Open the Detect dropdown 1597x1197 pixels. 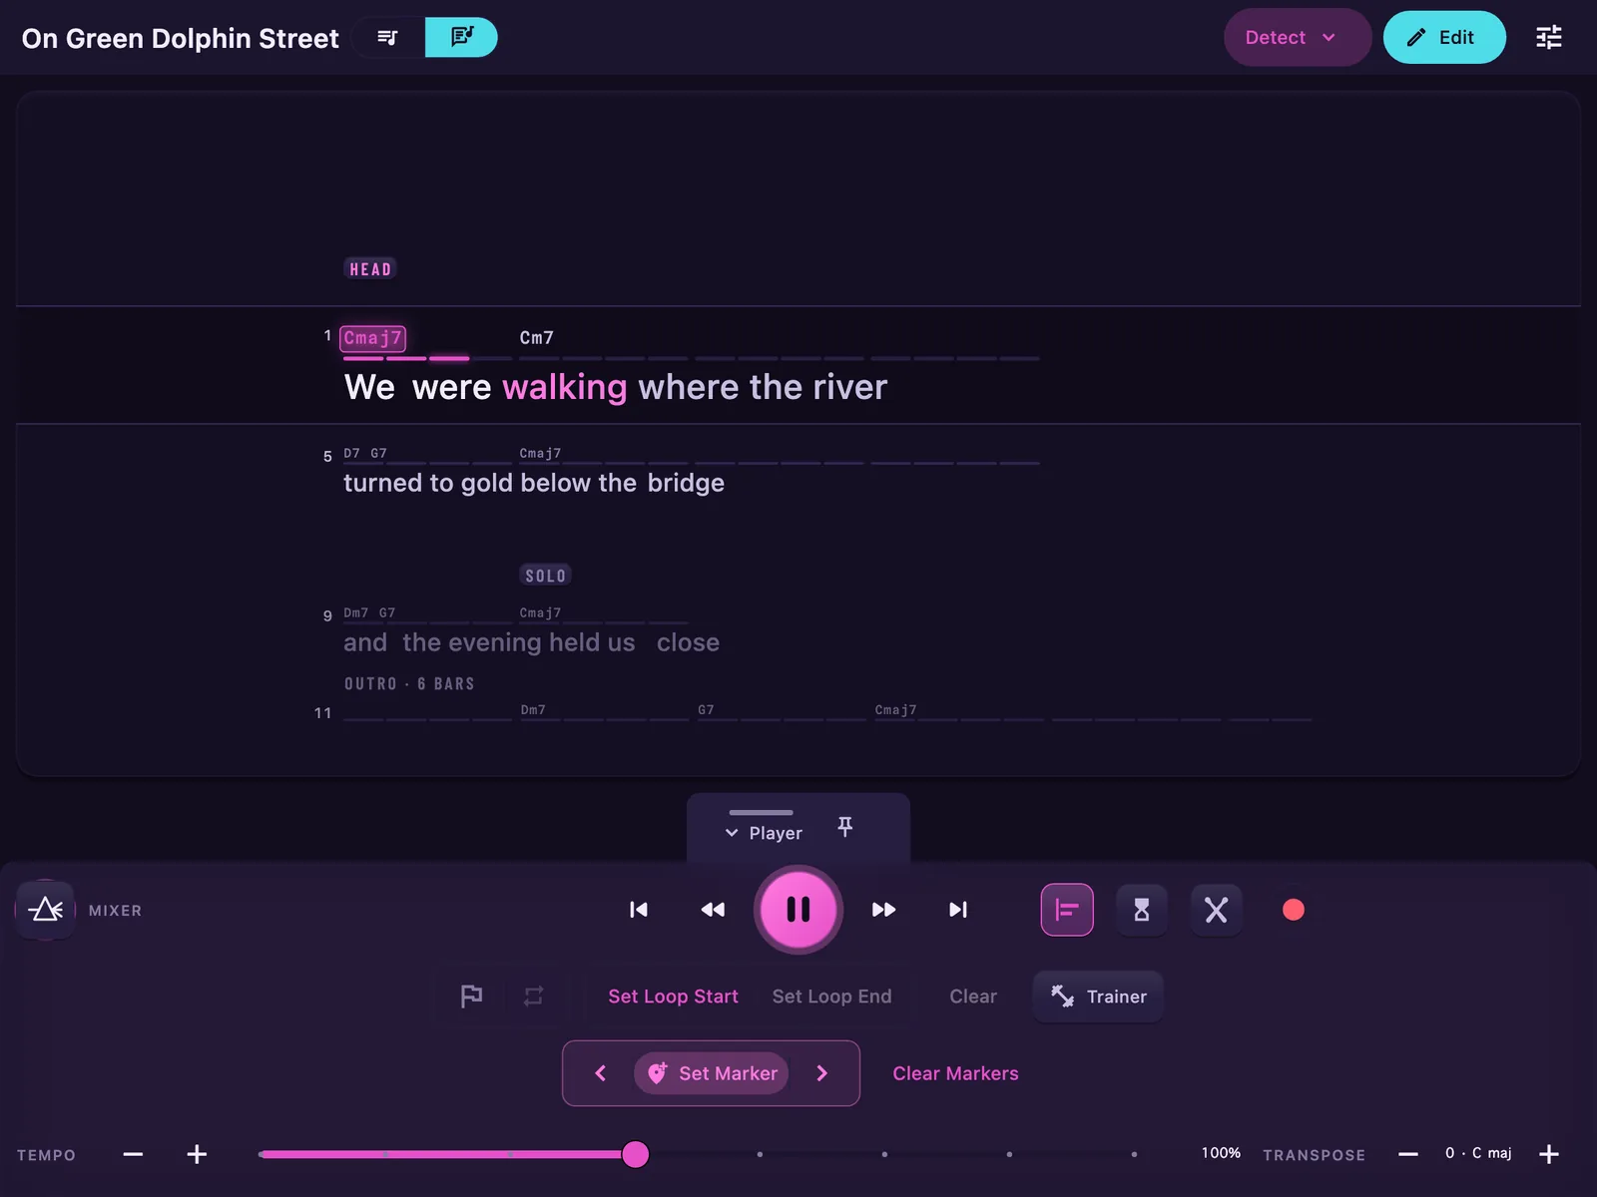point(1297,37)
